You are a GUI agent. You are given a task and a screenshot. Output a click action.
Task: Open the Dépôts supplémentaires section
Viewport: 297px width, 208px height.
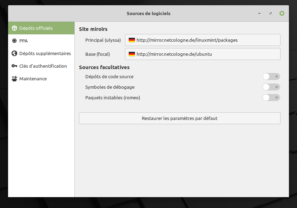[45, 53]
